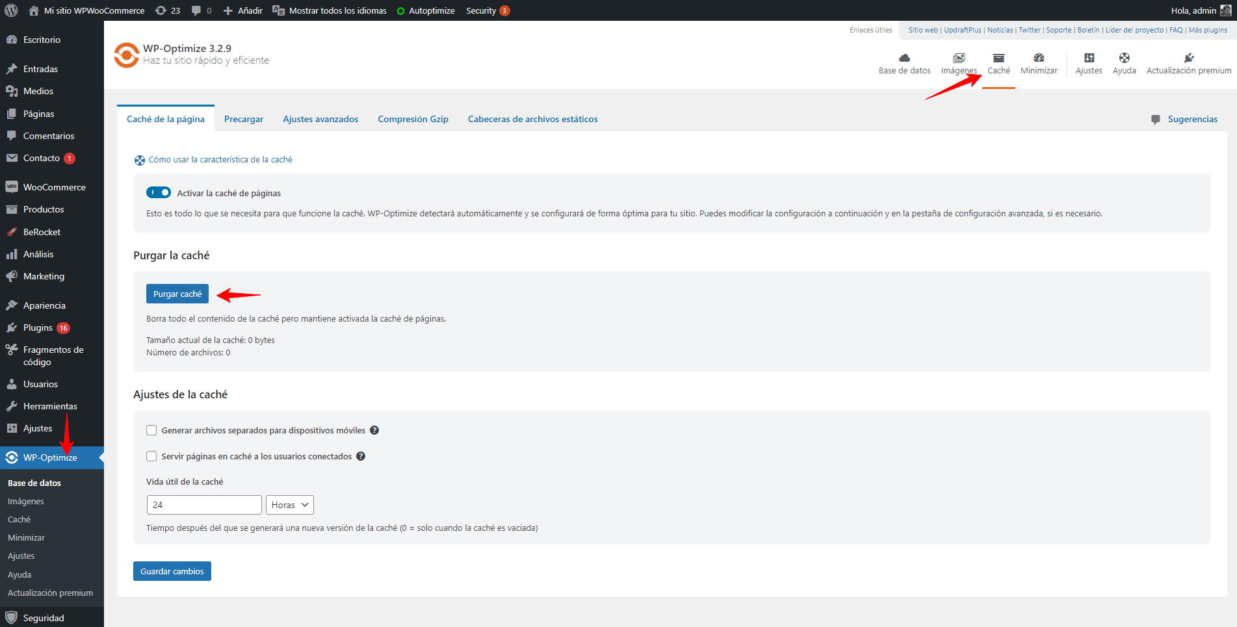Open the FAQ useful link

[1176, 30]
